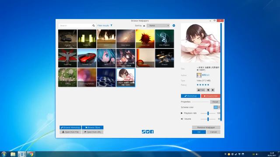280x157 pixels.
Task: Click the Remove Wallpaper button
Action: [x=206, y=127]
